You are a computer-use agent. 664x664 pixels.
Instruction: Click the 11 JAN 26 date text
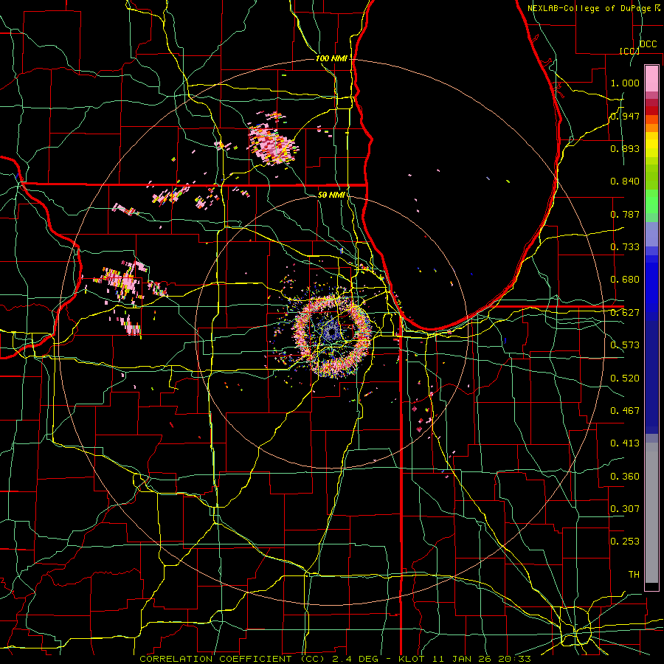(x=460, y=659)
